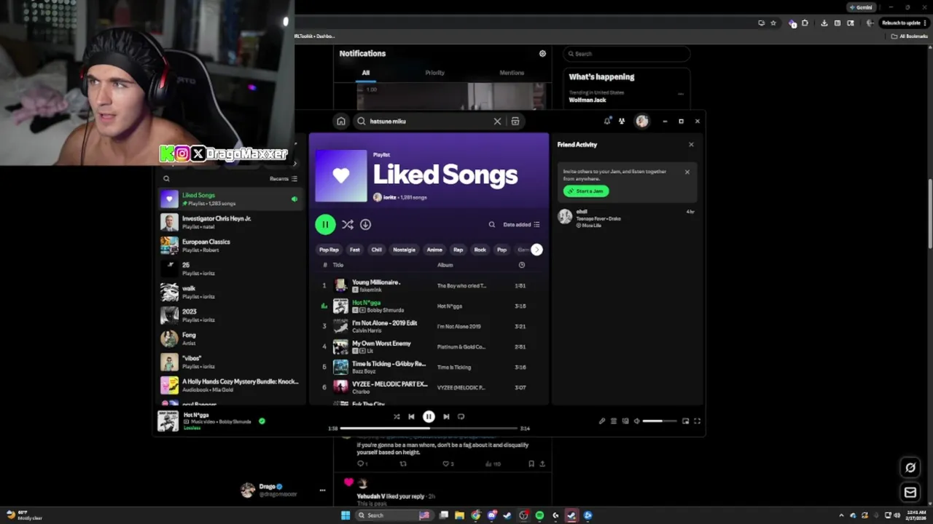Filter Liked Songs by 'Rock' chip
The height and width of the screenshot is (524, 933).
click(x=480, y=250)
